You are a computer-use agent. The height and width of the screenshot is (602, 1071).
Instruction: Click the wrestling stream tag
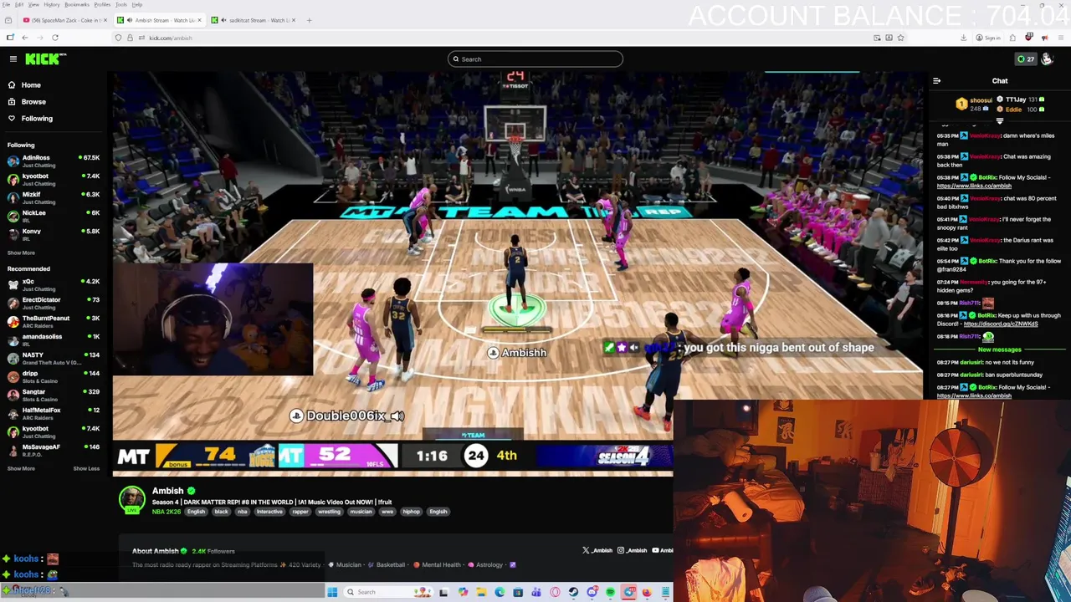(329, 512)
